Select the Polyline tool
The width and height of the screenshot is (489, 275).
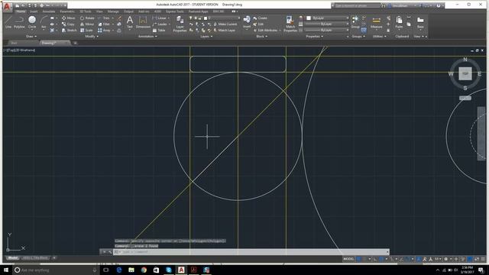(x=19, y=22)
